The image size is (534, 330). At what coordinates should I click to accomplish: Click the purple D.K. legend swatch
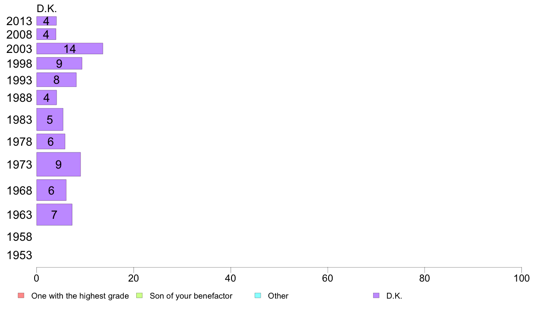[376, 295]
